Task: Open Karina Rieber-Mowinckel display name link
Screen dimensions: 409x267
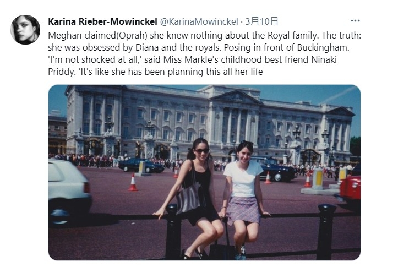Action: (x=102, y=21)
